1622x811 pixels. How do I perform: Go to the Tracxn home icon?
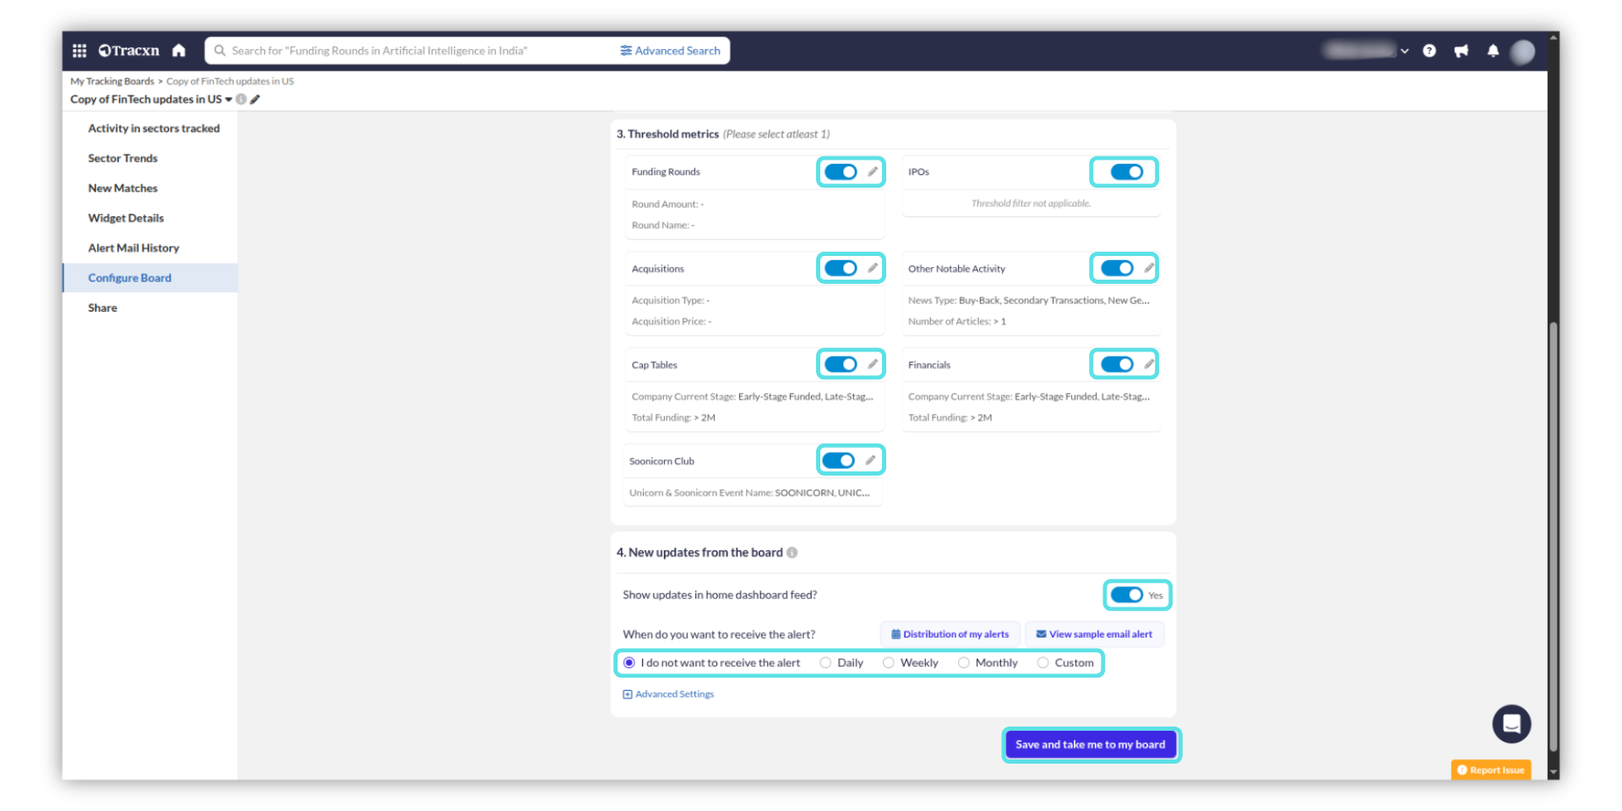tap(178, 51)
